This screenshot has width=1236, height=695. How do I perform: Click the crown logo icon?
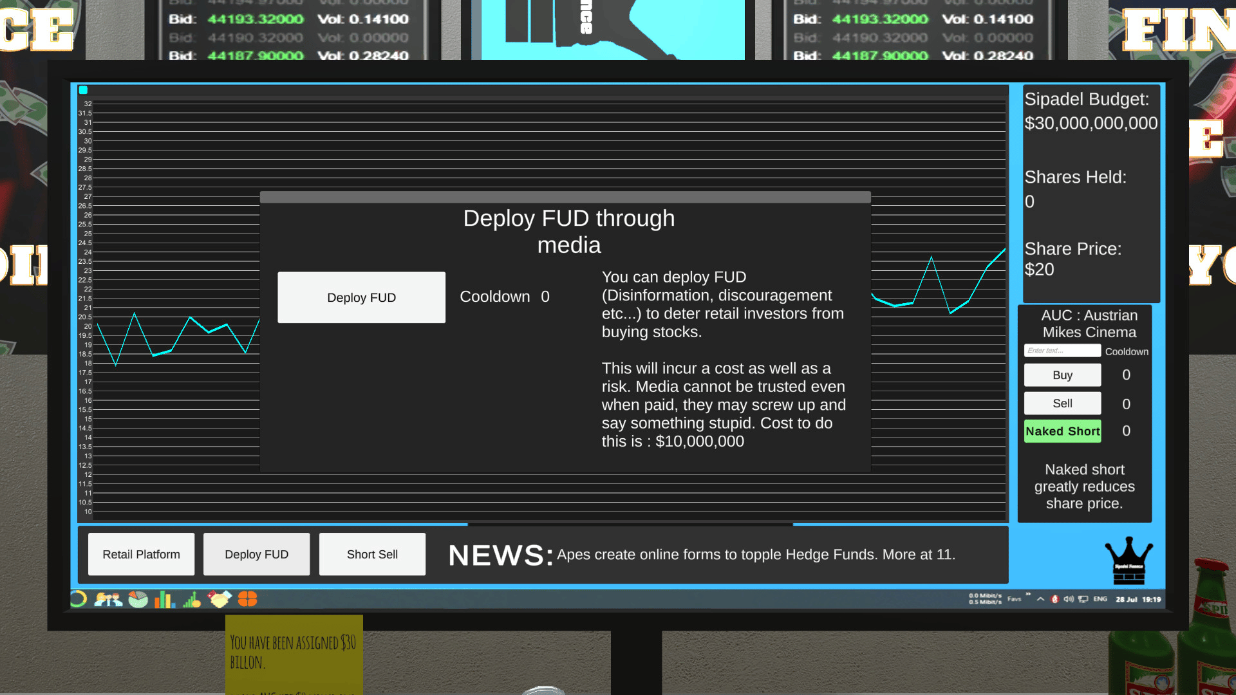pos(1128,561)
